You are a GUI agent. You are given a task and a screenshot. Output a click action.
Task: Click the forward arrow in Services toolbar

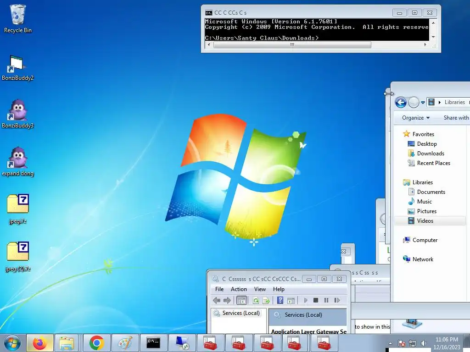[227, 300]
